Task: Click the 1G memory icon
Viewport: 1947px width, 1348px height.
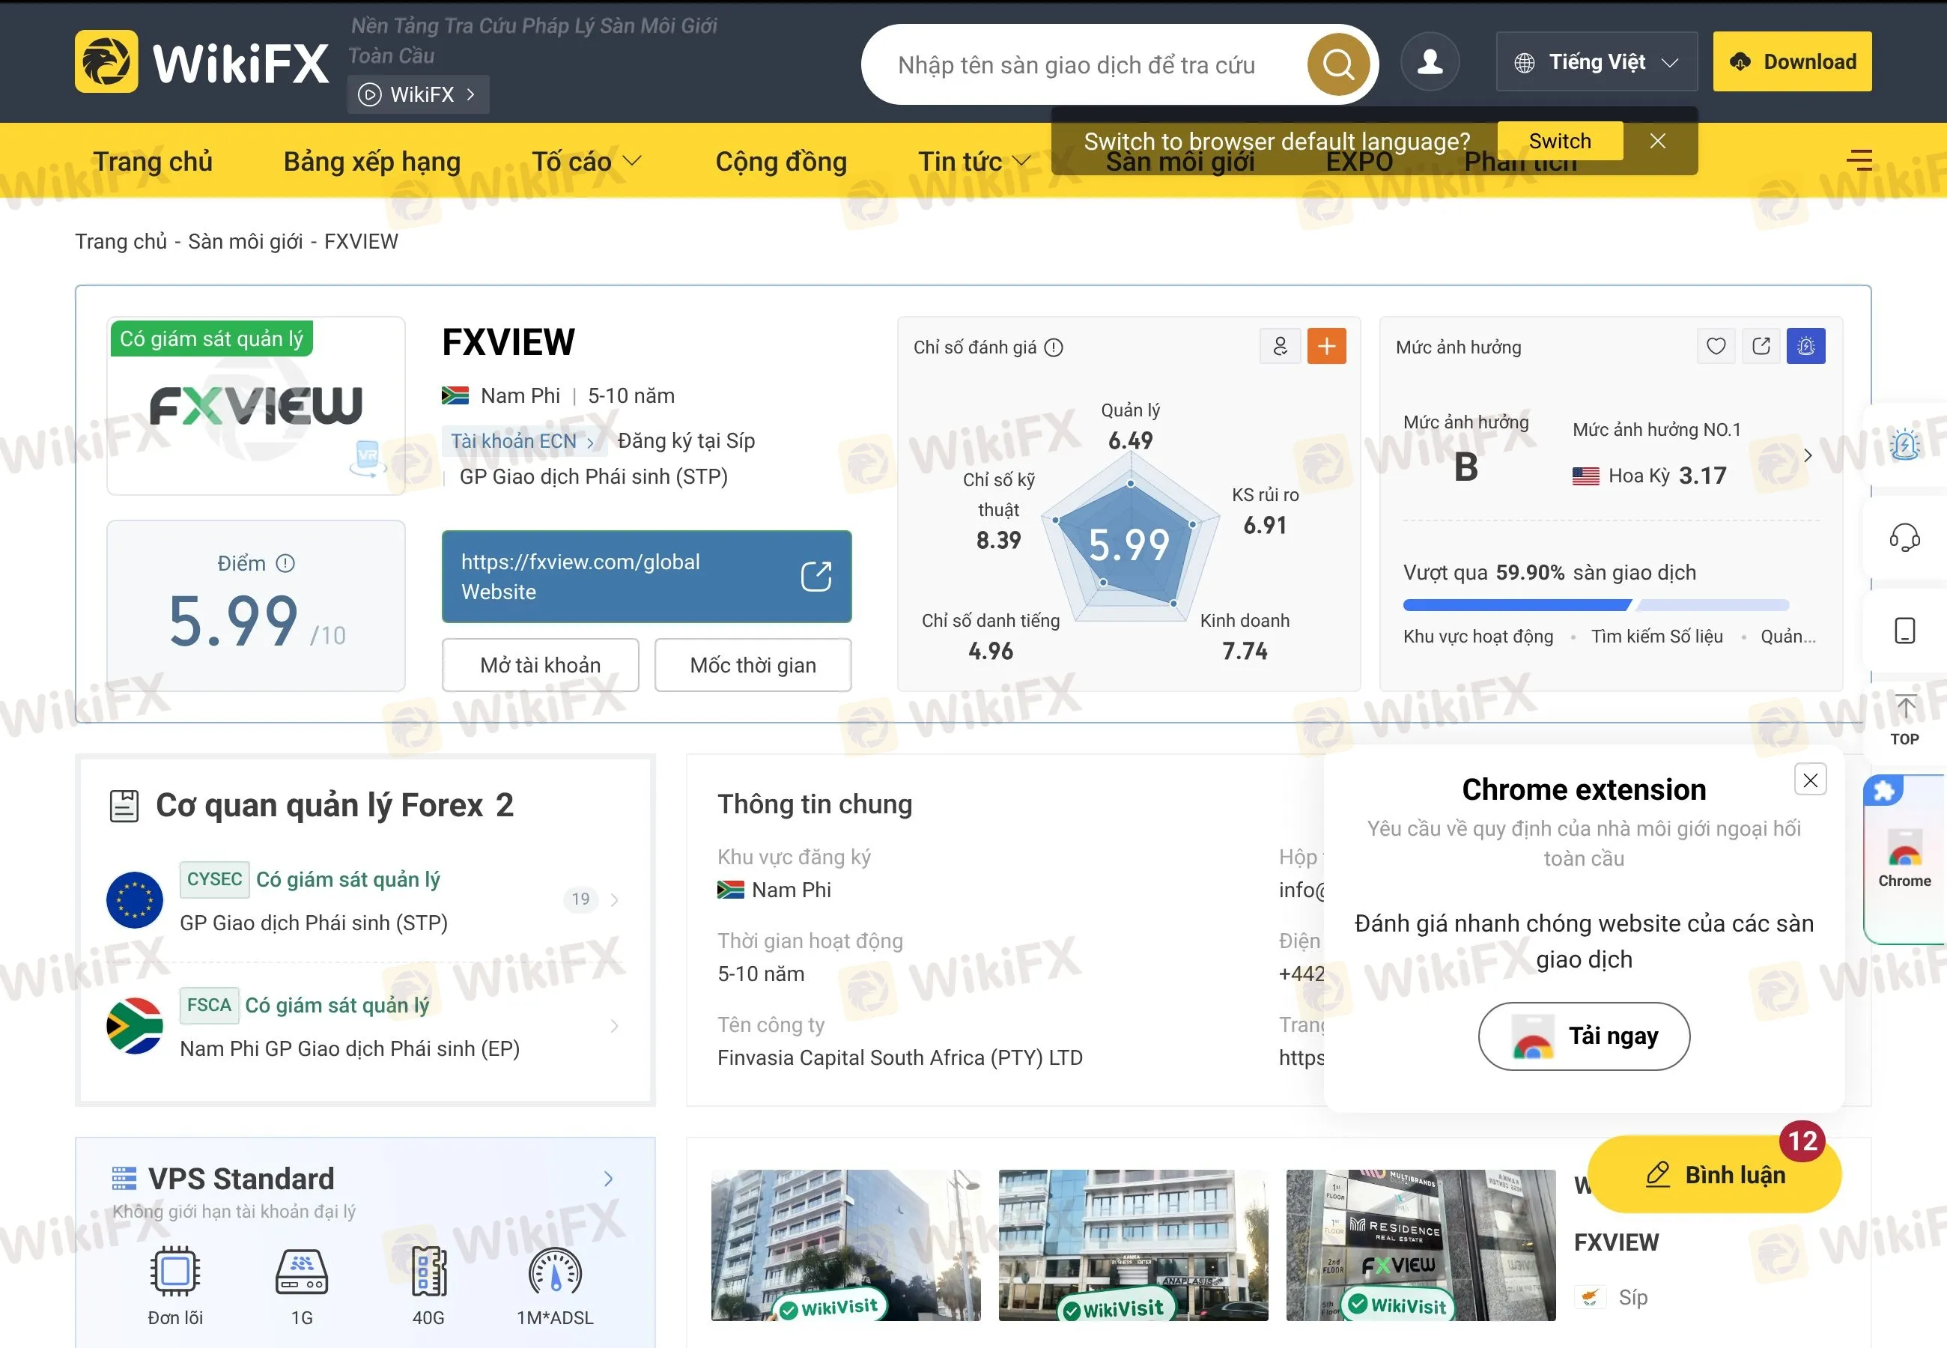Action: click(302, 1271)
